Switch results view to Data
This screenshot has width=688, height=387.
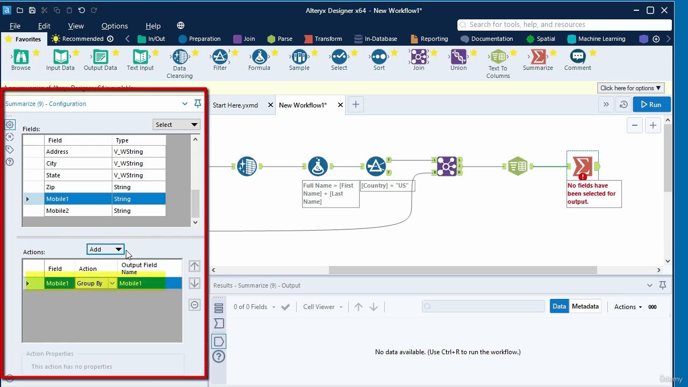(x=559, y=306)
